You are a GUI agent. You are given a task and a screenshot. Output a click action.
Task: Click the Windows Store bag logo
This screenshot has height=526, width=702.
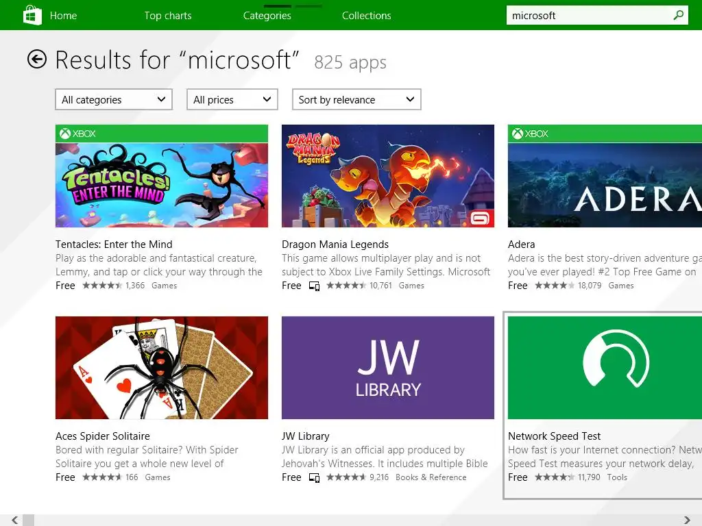pos(32,15)
